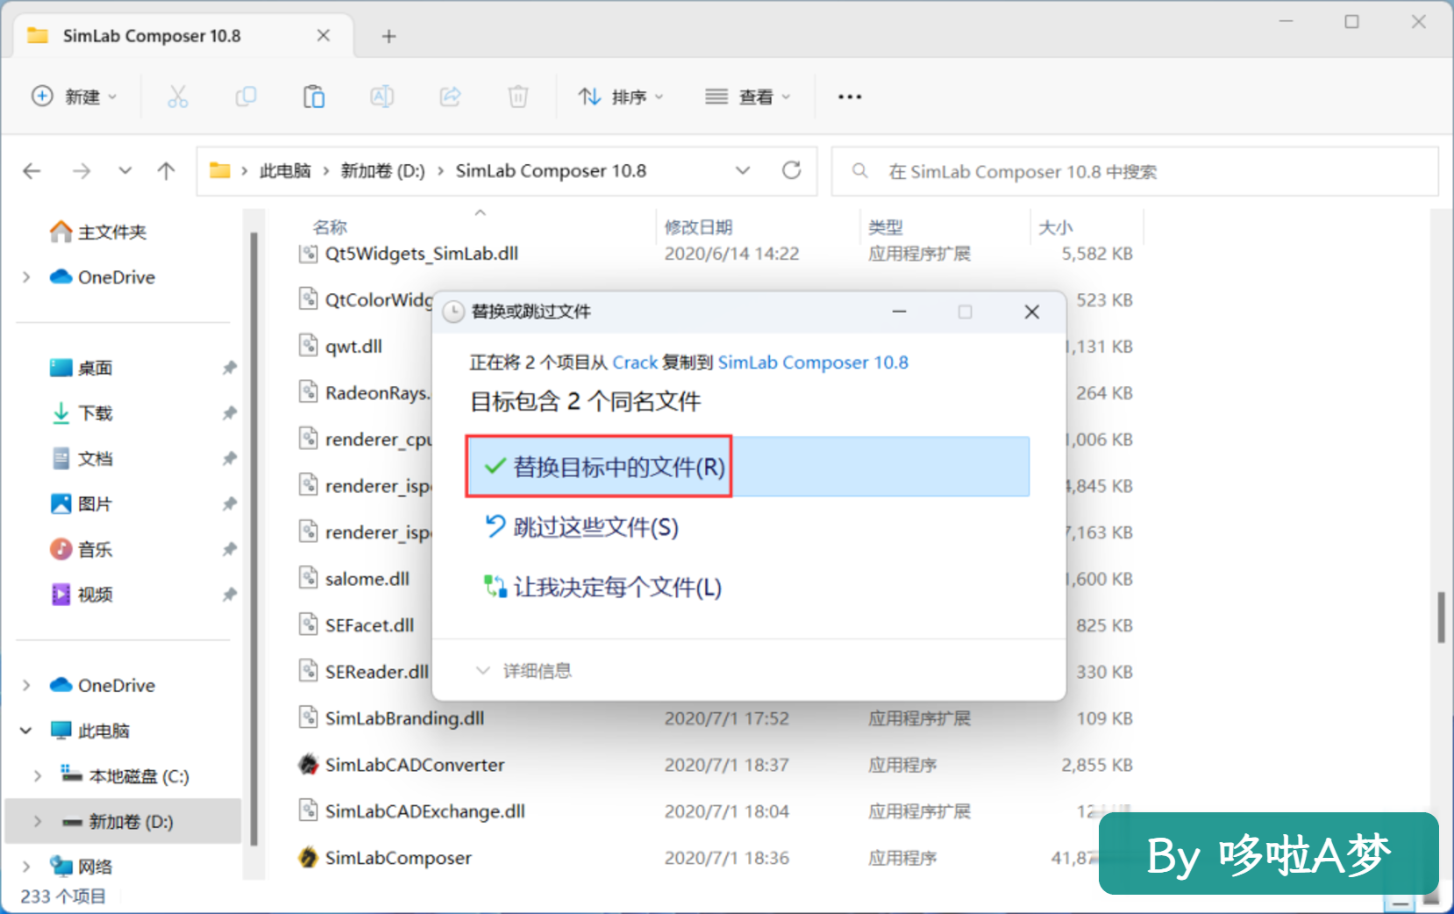
Task: Open the 新建 new item menu
Action: 75,96
